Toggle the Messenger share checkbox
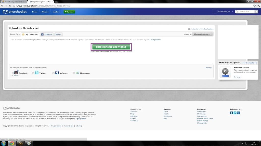 [x=74, y=73]
